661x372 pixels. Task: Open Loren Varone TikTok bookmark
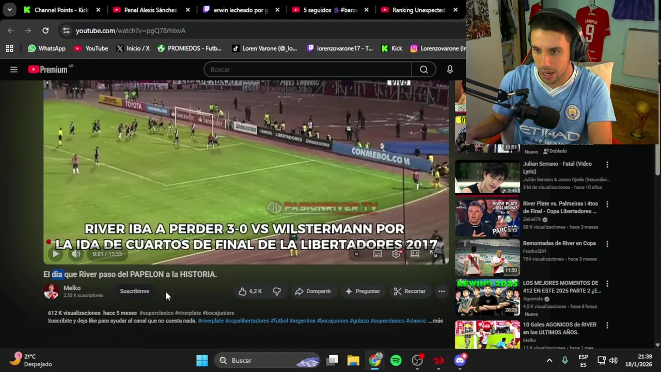pyautogui.click(x=264, y=48)
